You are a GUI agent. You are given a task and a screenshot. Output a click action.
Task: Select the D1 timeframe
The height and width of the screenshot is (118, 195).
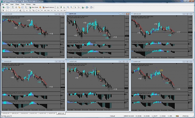(58, 10)
